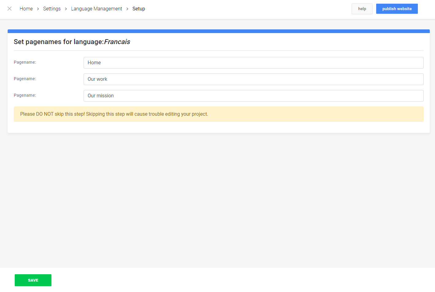Focus the pagename field containing Home
The width and height of the screenshot is (435, 292).
253,63
